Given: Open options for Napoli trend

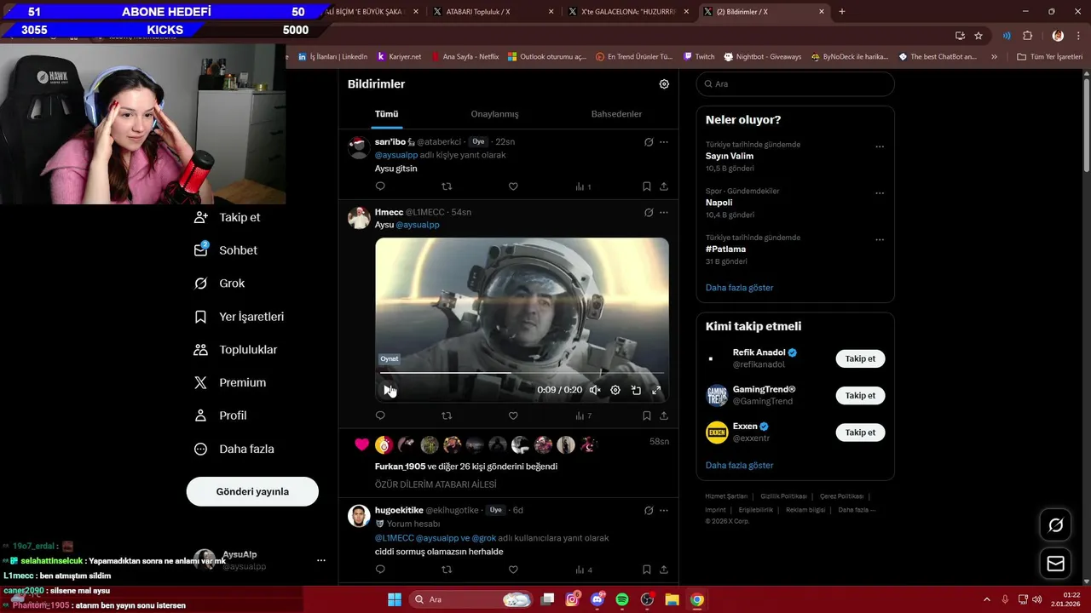Looking at the screenshot, I should pos(880,193).
